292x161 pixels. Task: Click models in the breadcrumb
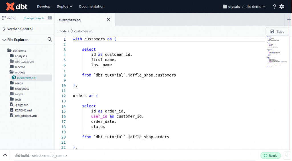64,31
